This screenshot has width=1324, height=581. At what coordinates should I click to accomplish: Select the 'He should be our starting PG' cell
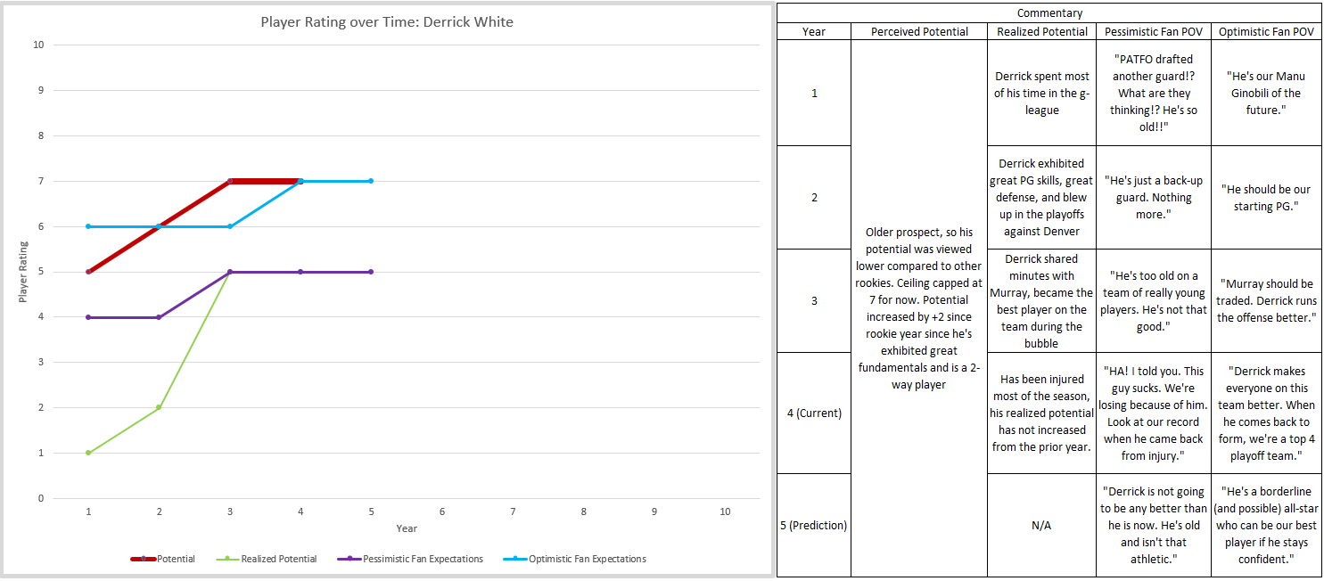(x=1265, y=197)
